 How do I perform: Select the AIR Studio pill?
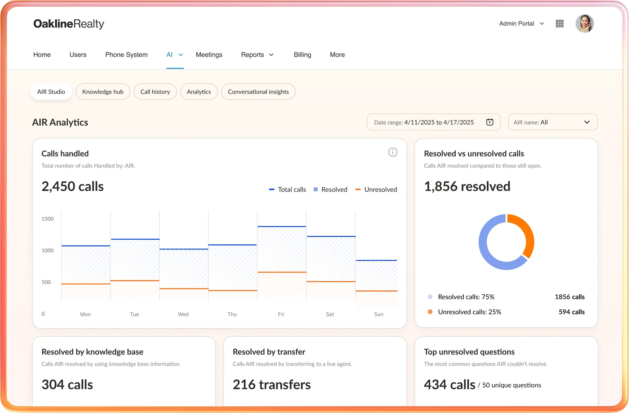click(51, 92)
